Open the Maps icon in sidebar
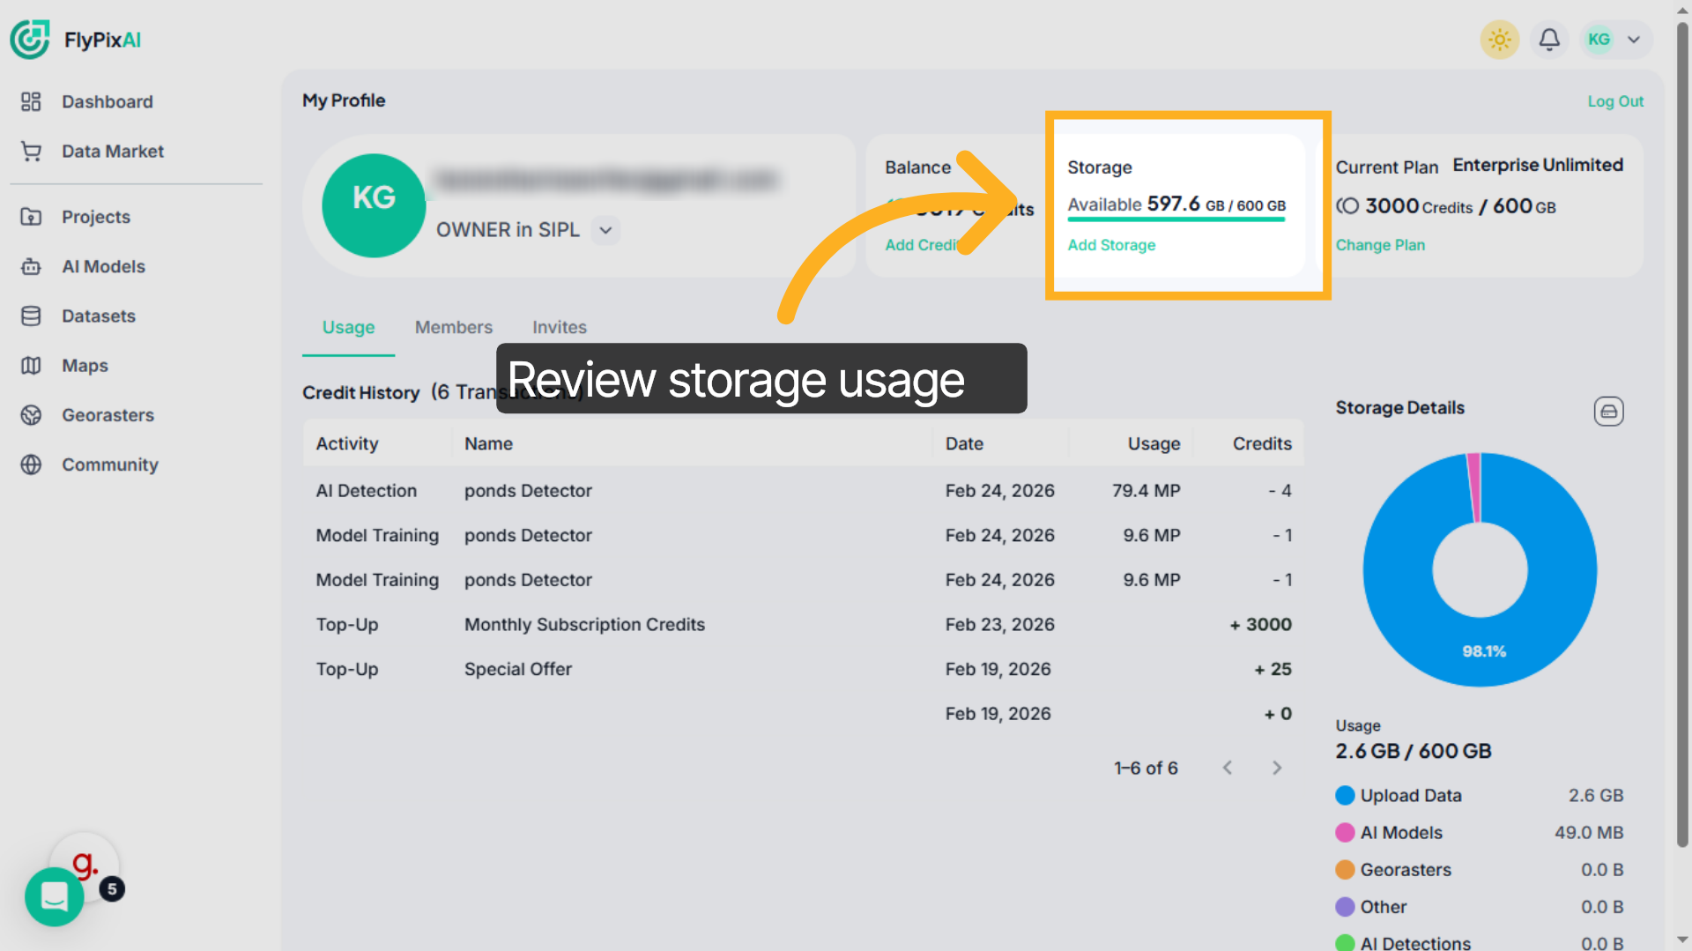1692x951 pixels. point(31,366)
